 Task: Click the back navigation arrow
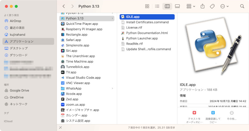click(64, 6)
